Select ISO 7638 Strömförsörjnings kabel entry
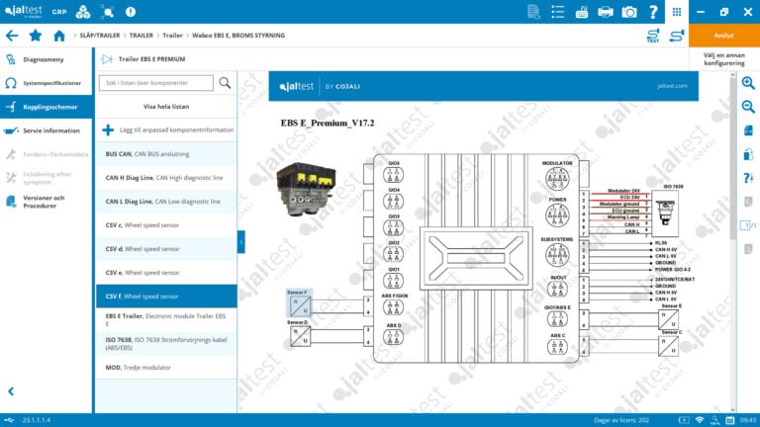 pos(166,344)
